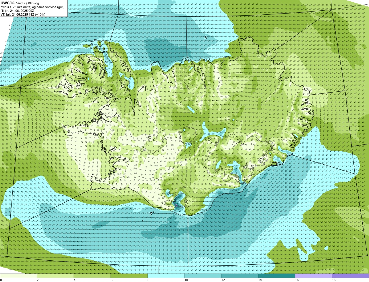
Task: Click the 6–8 m/s olive green legend swatch
Action: click(129, 276)
